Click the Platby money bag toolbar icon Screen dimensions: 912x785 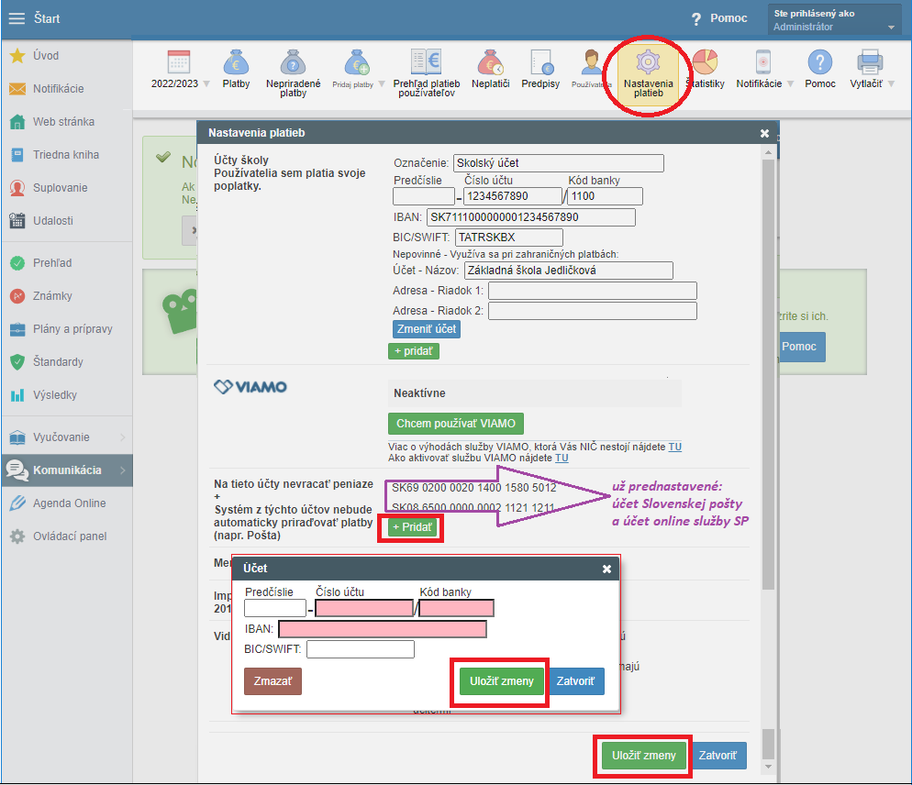pyautogui.click(x=236, y=62)
